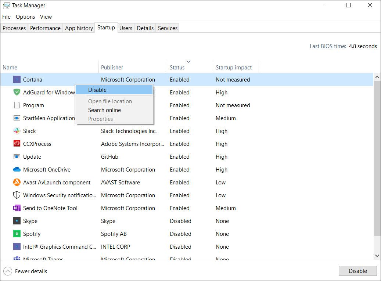Click the Windows Security shield icon

click(x=17, y=195)
